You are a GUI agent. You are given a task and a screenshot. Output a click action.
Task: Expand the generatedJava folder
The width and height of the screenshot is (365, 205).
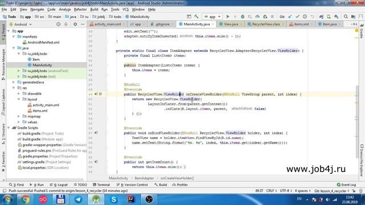14,82
